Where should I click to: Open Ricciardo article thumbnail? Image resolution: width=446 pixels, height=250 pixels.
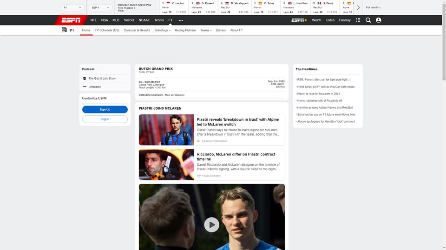click(x=166, y=165)
